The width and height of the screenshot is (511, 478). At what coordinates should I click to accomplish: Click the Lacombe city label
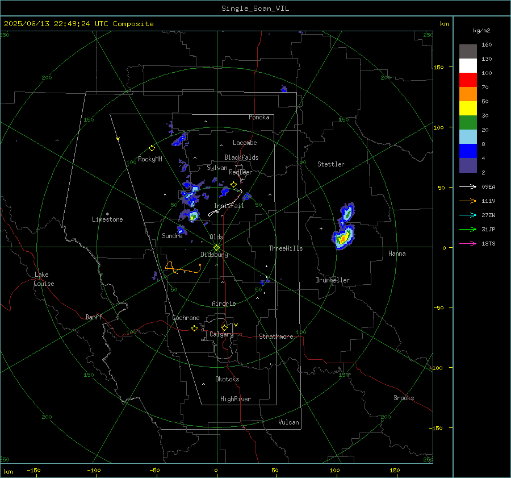click(x=245, y=143)
